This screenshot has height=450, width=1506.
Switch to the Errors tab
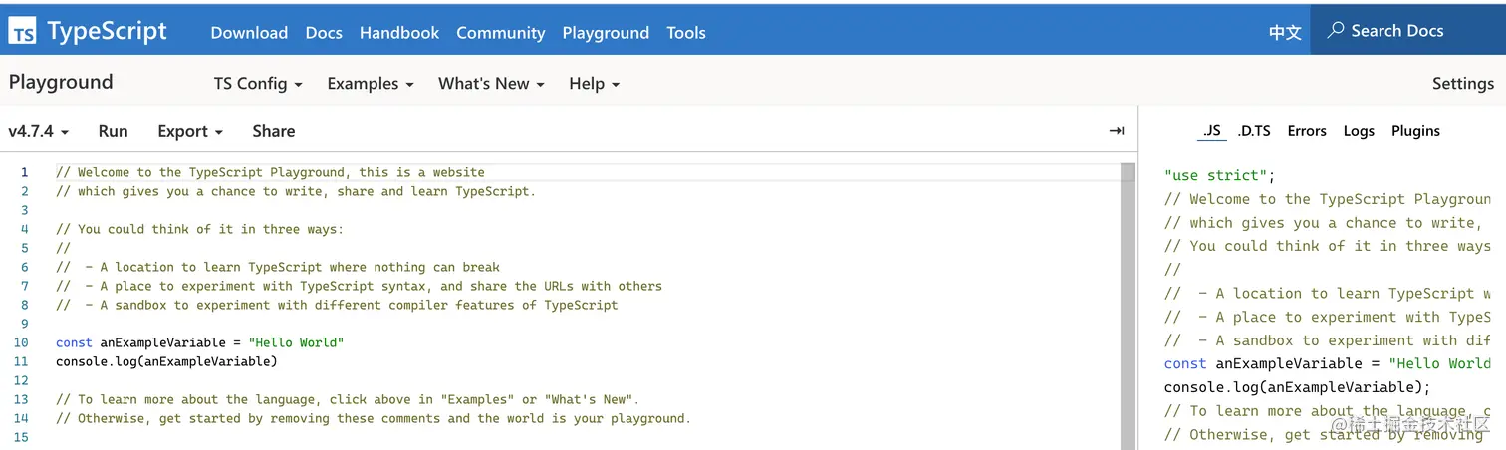[x=1306, y=131]
